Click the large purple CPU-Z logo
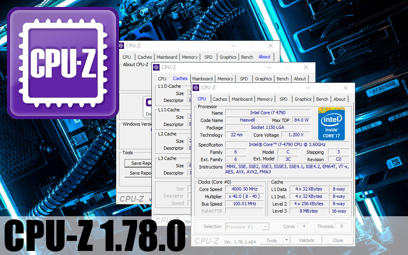Image resolution: width=408 pixels, height=255 pixels. coord(63,63)
